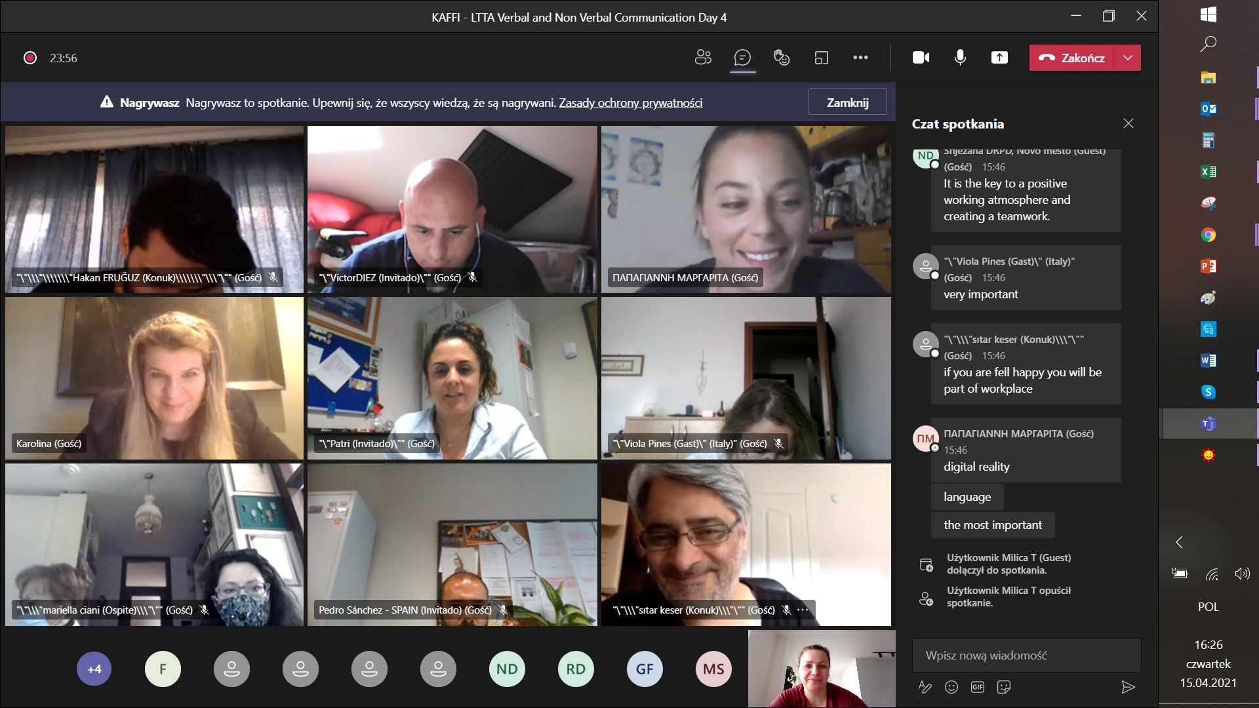Click the ND avatar in chat

(925, 157)
